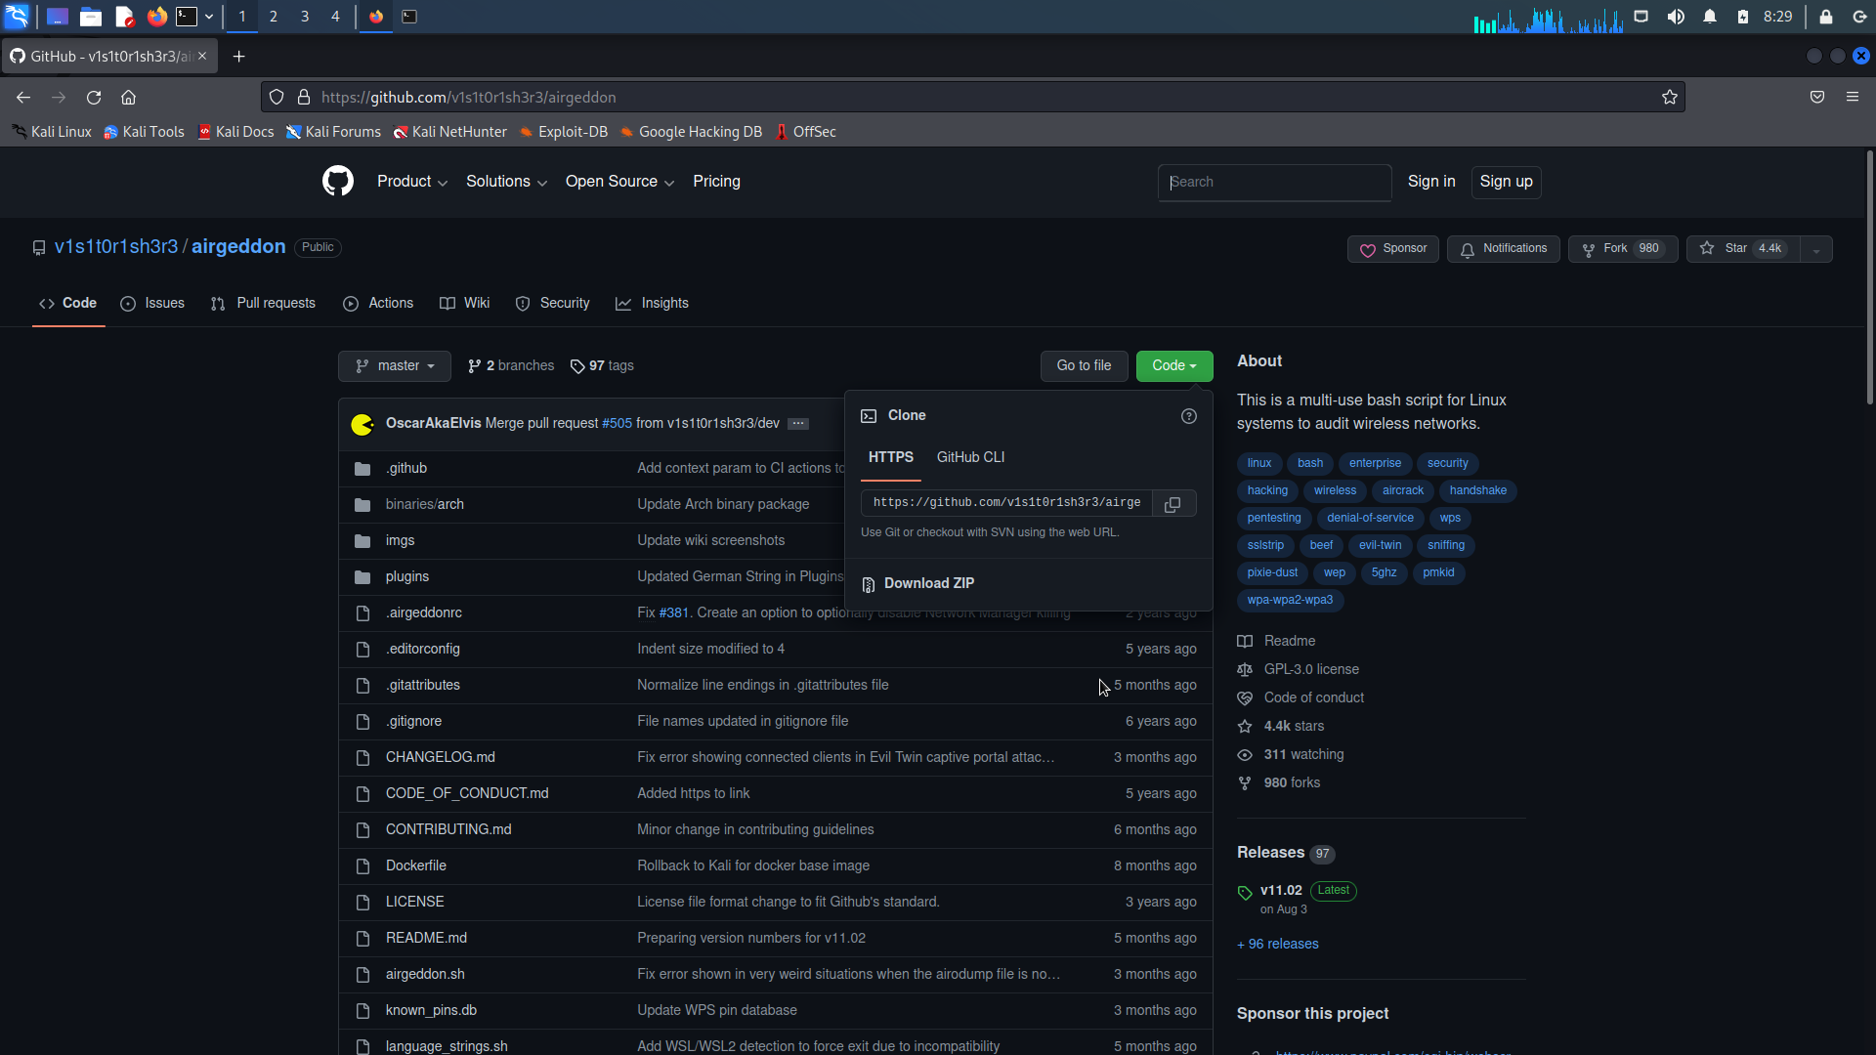Expand the Open Source menu

[619, 182]
